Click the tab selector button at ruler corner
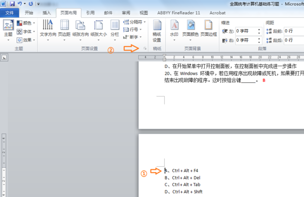304x197 pixels. tap(4, 58)
